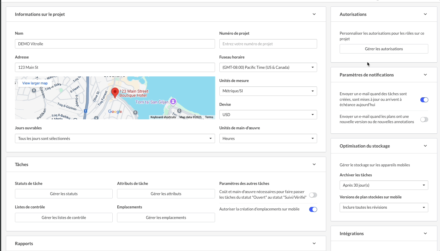Click Gérer les statuts button
This screenshot has width=440, height=251.
pyautogui.click(x=64, y=194)
